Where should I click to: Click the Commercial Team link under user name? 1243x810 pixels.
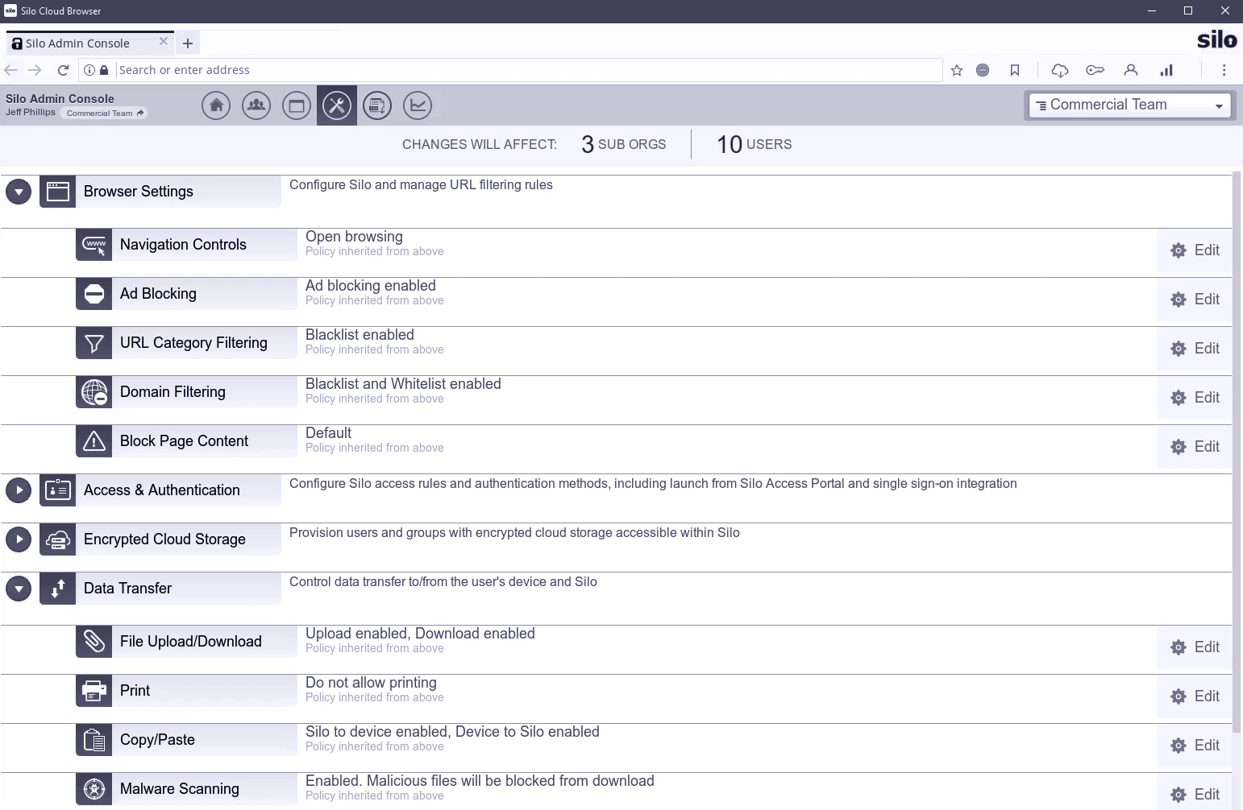(105, 114)
